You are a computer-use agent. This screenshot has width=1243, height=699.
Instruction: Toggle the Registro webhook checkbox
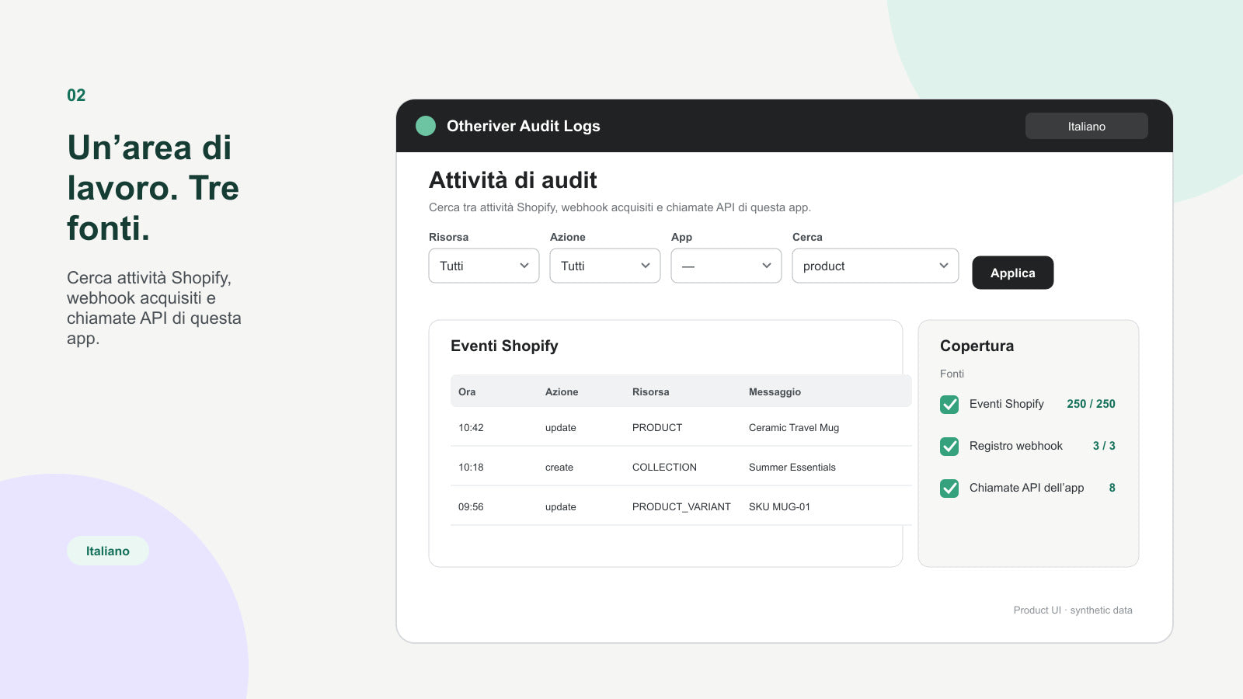[x=949, y=446]
